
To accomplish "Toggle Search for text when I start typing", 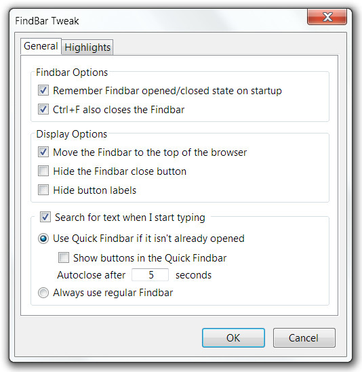I will coord(45,217).
